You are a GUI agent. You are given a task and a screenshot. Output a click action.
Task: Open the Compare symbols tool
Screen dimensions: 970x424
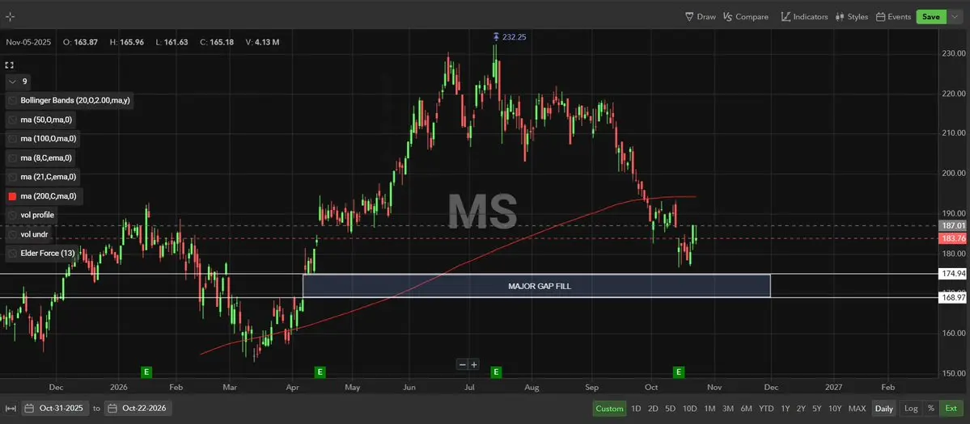[x=745, y=17]
